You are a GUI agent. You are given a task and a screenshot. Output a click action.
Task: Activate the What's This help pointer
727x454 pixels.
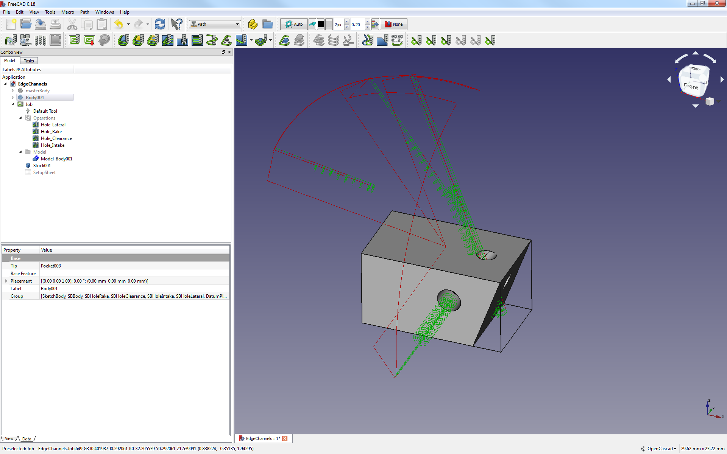[176, 25]
